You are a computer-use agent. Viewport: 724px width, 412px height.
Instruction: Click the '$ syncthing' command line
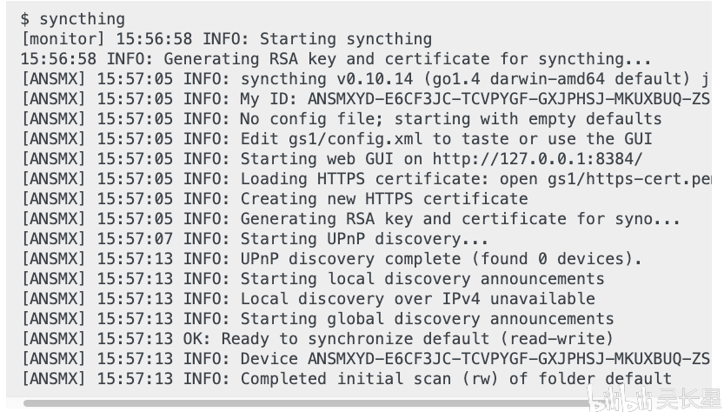coord(73,19)
